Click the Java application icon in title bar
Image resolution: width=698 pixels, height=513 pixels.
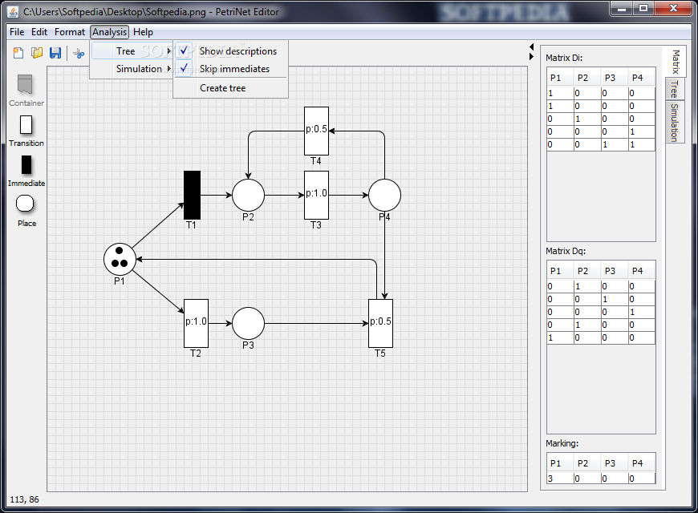[x=14, y=12]
